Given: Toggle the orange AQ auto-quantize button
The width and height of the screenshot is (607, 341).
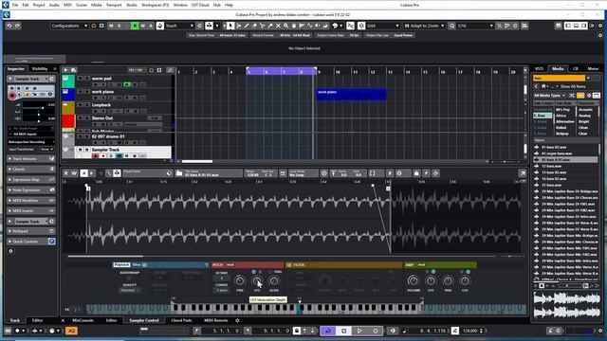Looking at the screenshot, I should coord(71,331).
